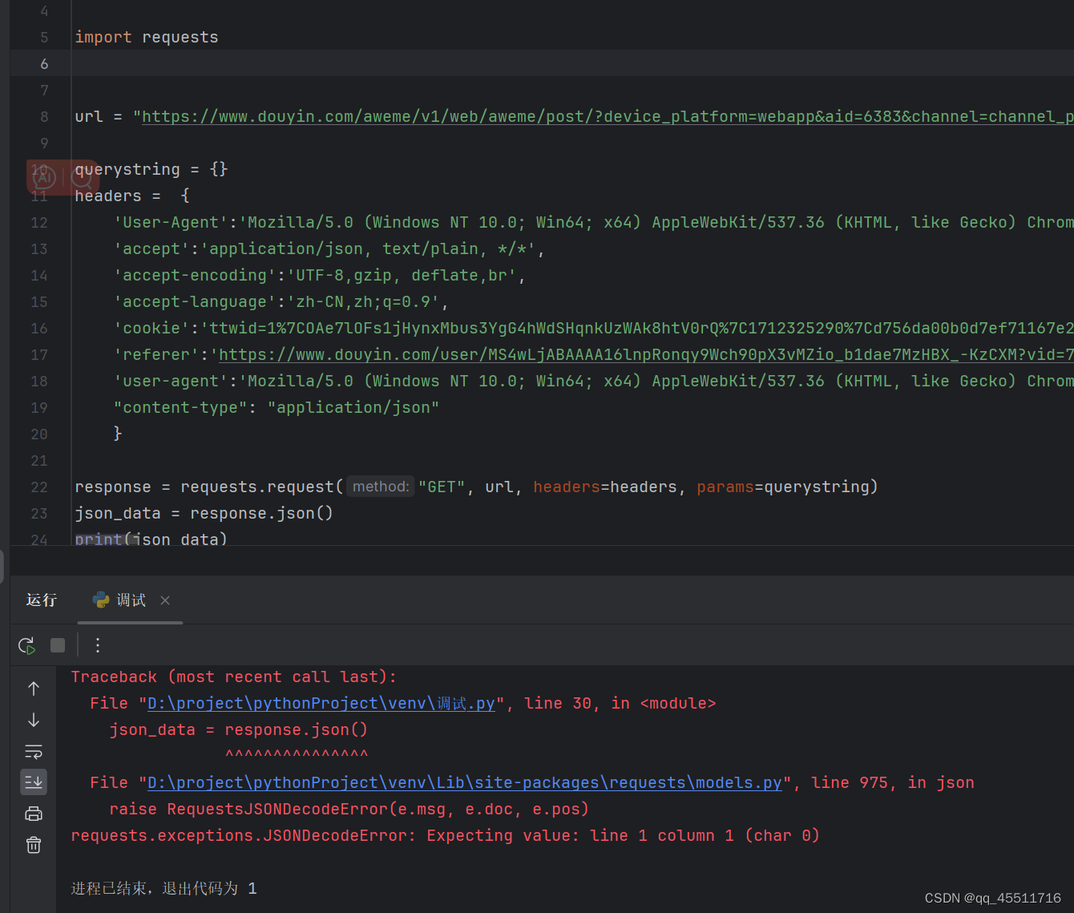Screen dimensions: 1074x913
Task: Switch to the 运行 tab
Action: pyautogui.click(x=41, y=600)
